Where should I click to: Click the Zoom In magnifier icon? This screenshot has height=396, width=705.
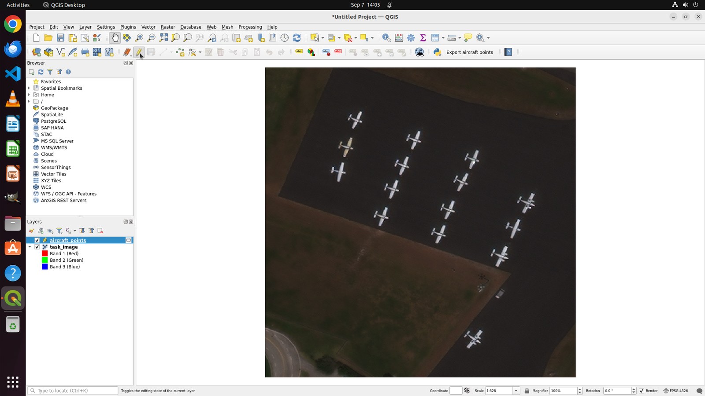[x=139, y=38]
